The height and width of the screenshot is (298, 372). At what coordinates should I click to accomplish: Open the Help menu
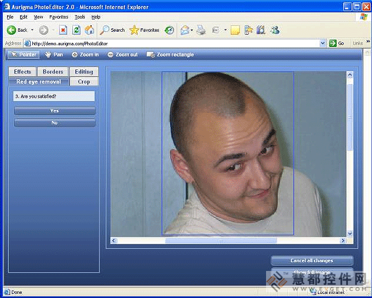pos(96,17)
